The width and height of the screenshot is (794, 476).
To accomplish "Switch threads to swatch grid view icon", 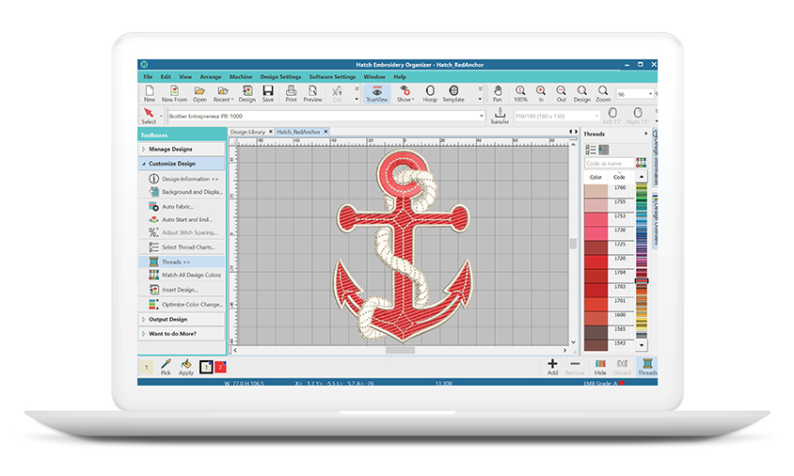I will (604, 150).
